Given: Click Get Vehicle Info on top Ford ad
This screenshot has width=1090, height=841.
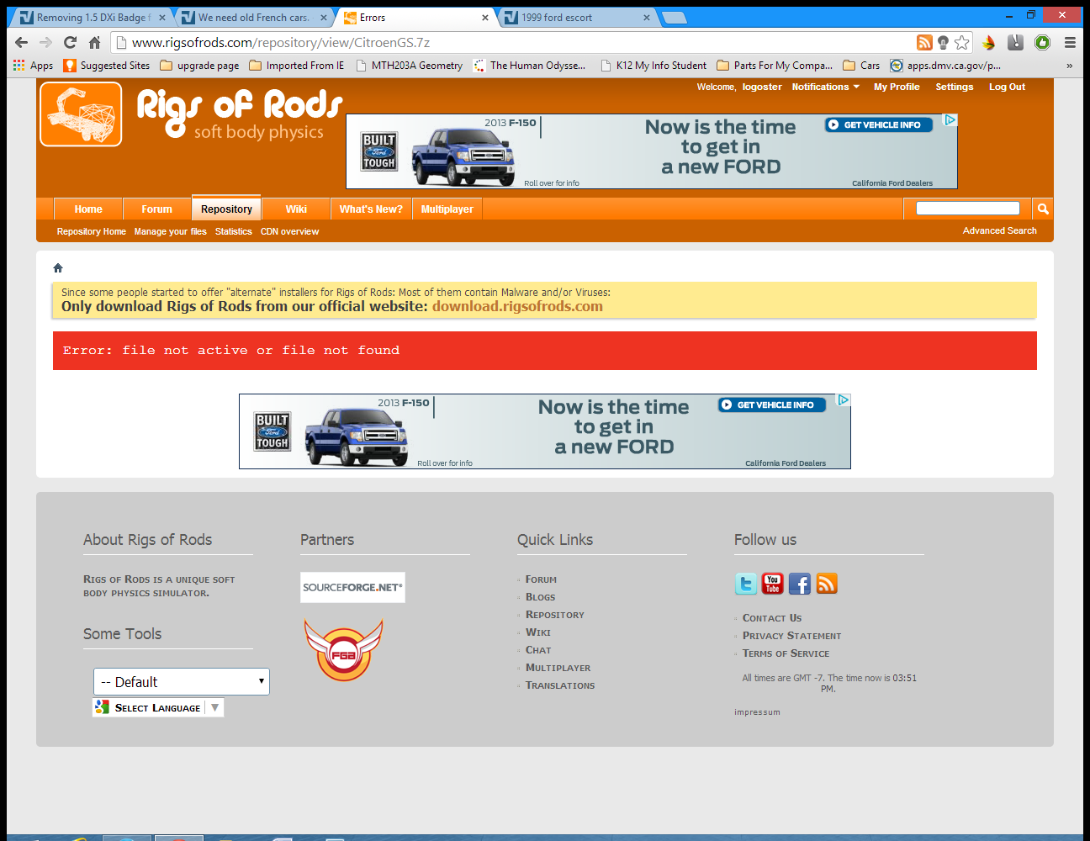Looking at the screenshot, I should [x=879, y=124].
